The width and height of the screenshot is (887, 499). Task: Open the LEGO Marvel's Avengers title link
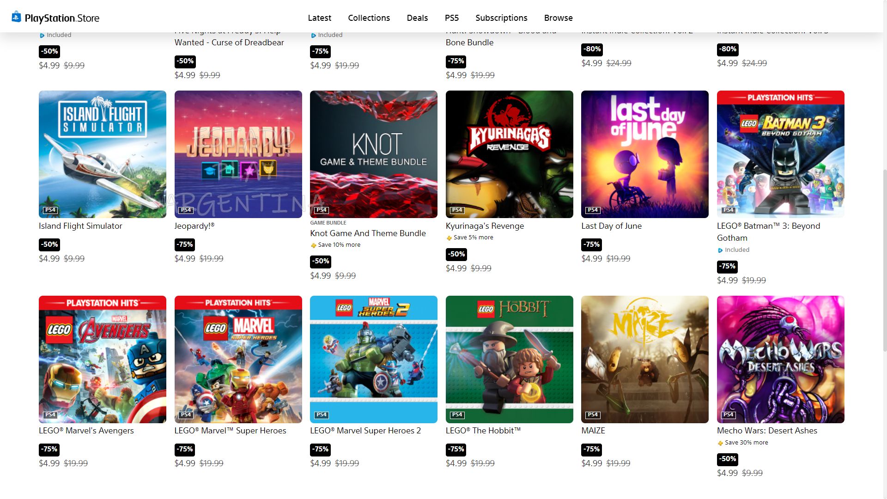coord(86,431)
